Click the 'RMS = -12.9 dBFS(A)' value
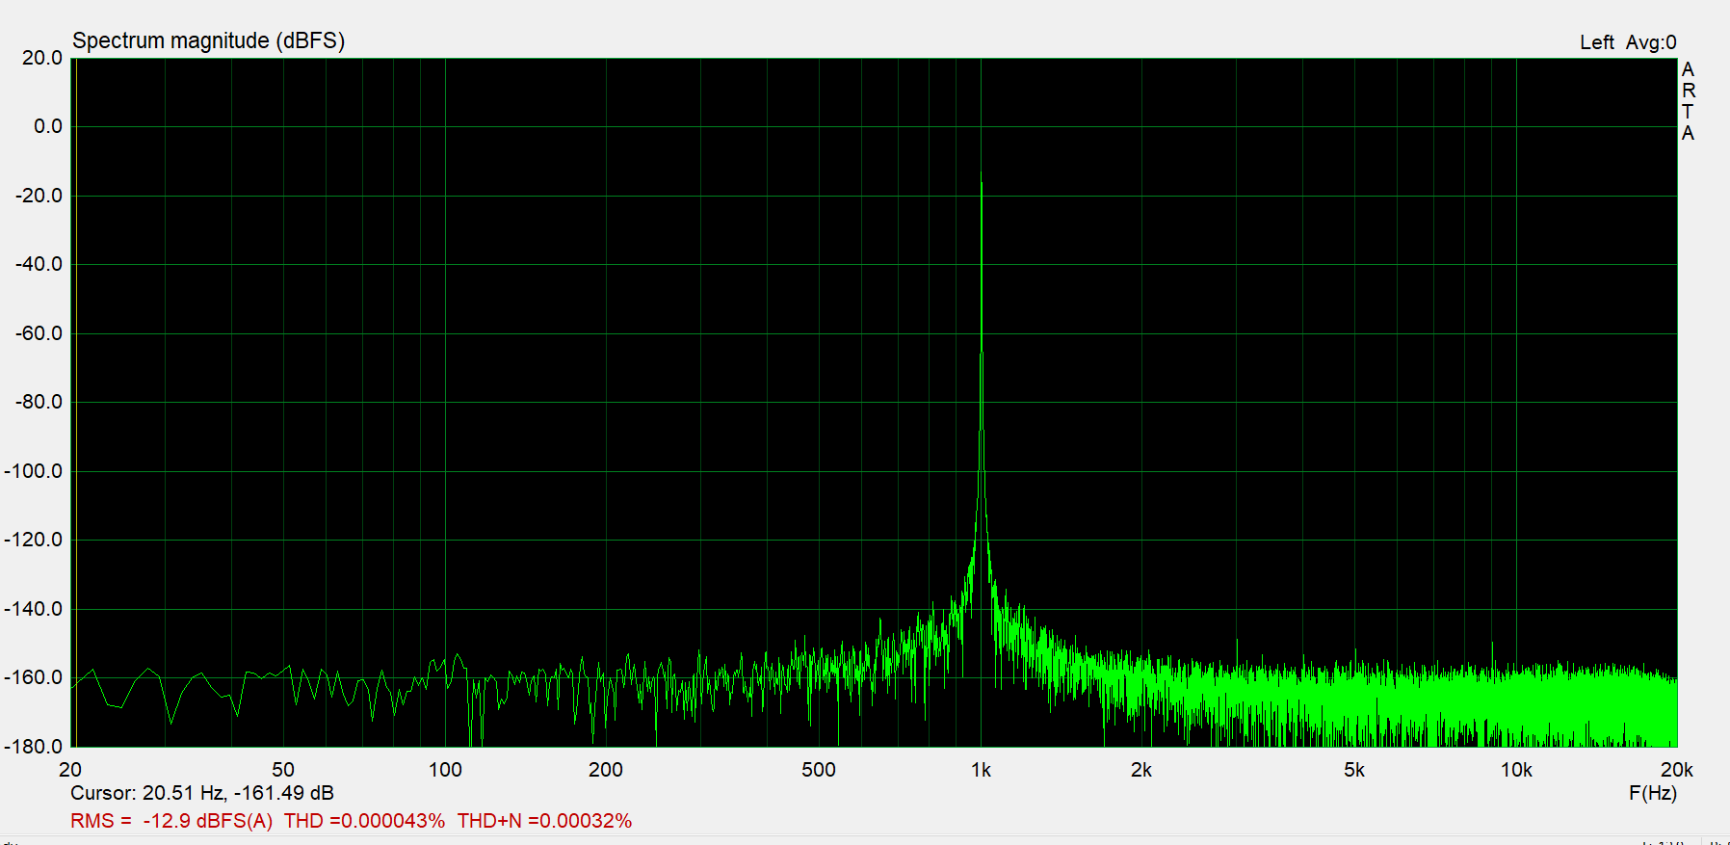The image size is (1730, 845). [171, 821]
